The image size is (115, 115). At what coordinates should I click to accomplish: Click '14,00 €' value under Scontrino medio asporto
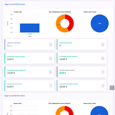63,59
